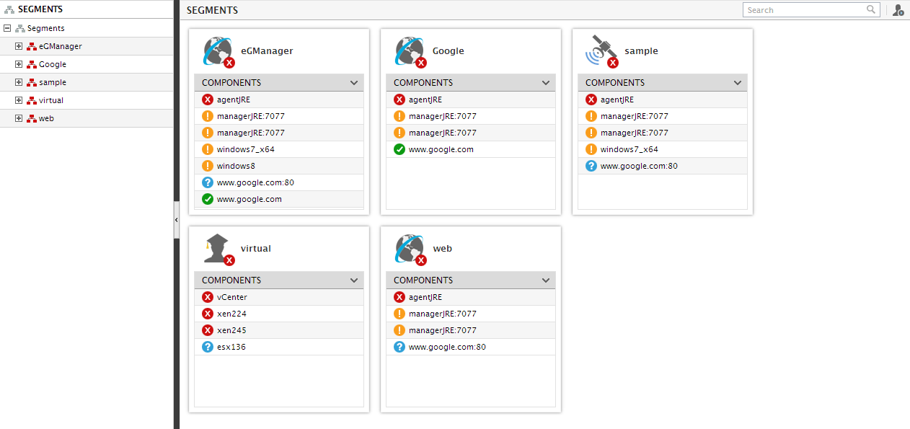Click green check icon of www.google.com in Google card
This screenshot has width=910, height=429.
[x=399, y=149]
